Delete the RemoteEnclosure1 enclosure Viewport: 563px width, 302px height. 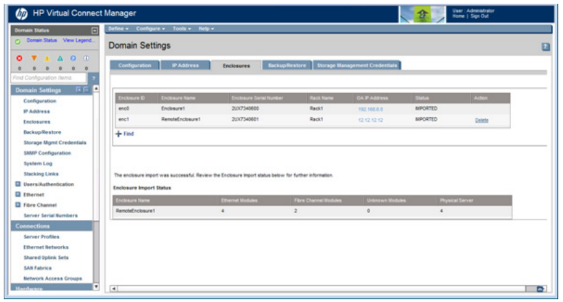tap(481, 120)
